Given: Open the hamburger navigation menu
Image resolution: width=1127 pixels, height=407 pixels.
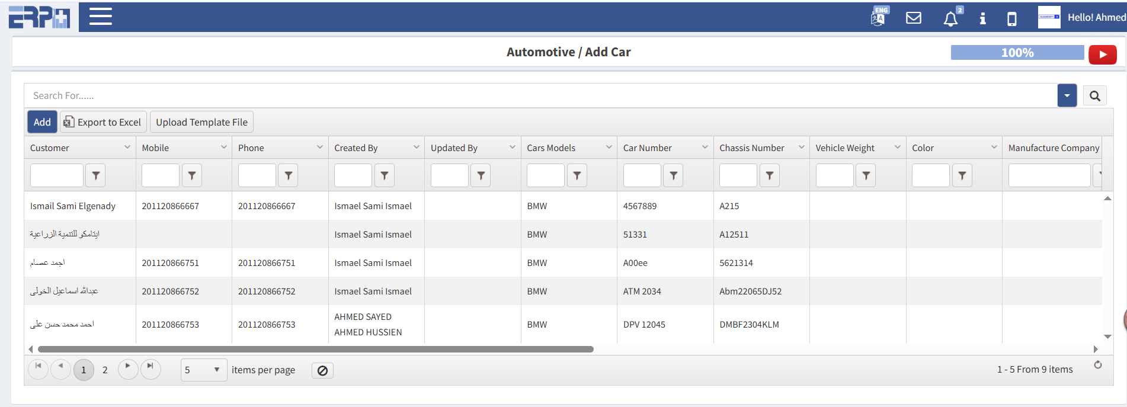Looking at the screenshot, I should [100, 17].
